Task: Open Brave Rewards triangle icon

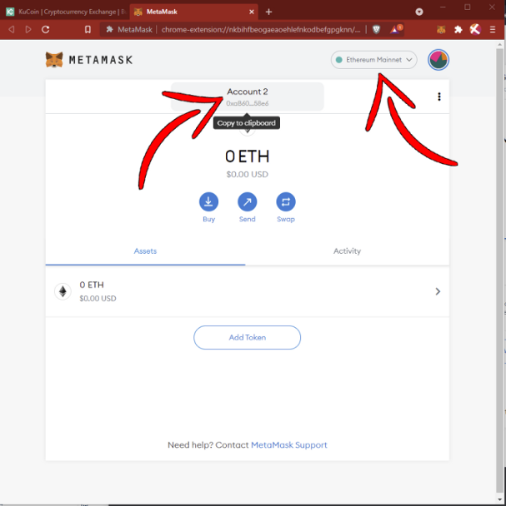Action: (395, 30)
